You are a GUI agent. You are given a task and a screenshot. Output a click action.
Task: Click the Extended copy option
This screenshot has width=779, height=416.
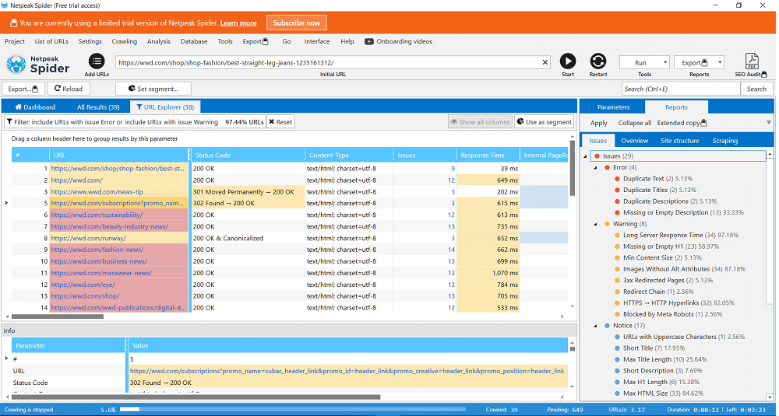681,123
